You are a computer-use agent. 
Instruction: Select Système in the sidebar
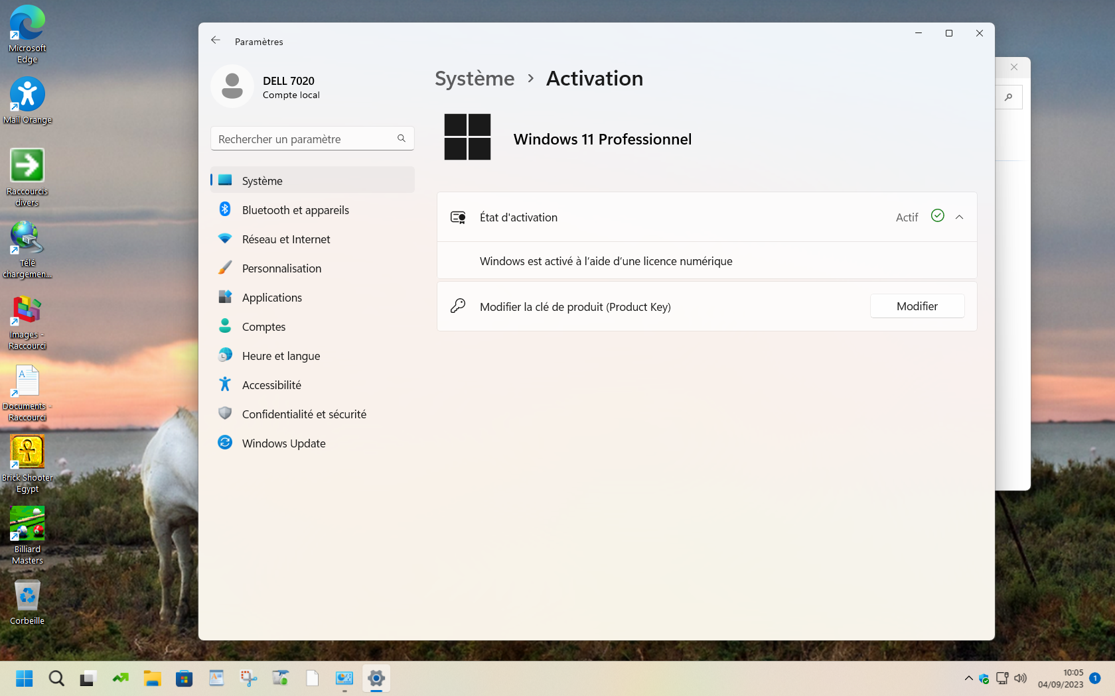pyautogui.click(x=313, y=180)
